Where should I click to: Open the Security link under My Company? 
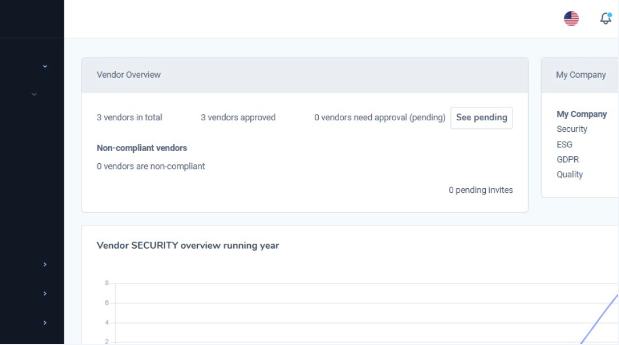(x=572, y=130)
